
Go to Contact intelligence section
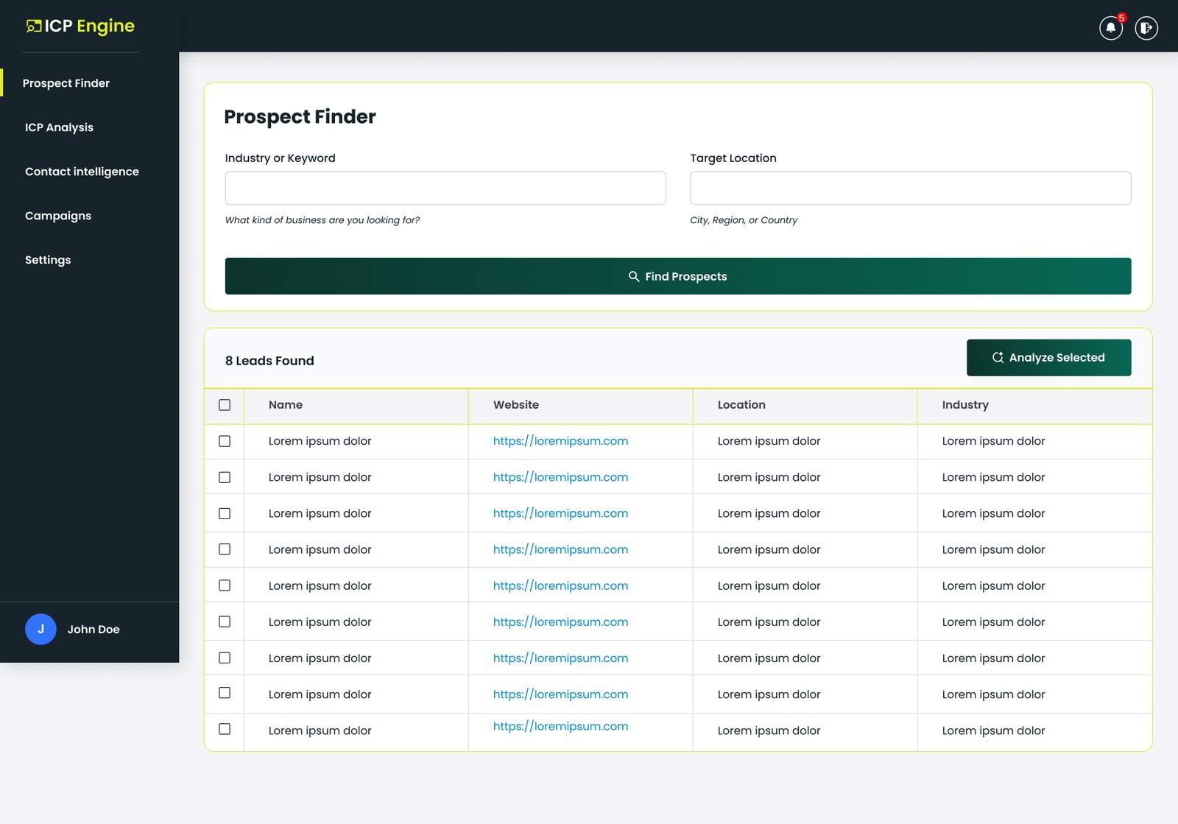[x=82, y=172]
